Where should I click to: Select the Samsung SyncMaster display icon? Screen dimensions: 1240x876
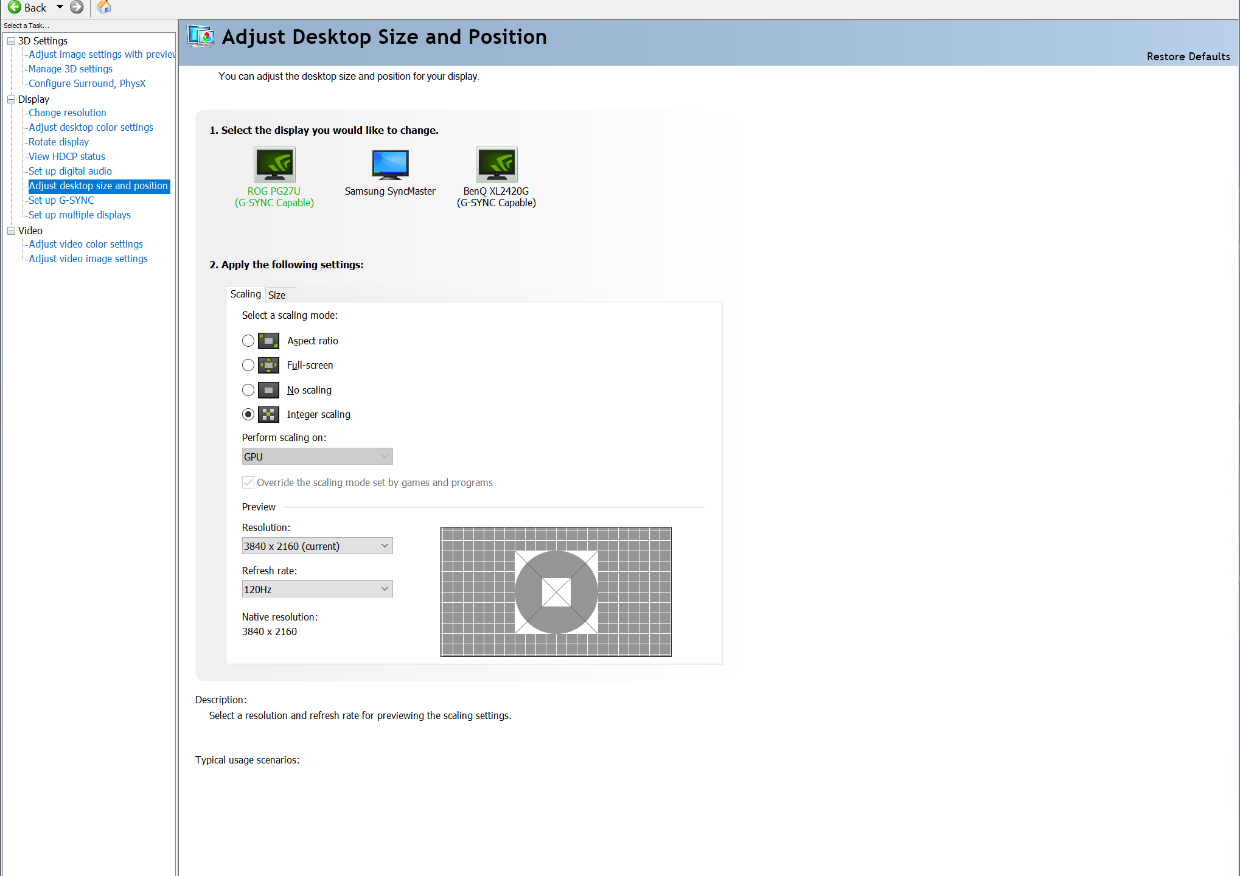[390, 165]
